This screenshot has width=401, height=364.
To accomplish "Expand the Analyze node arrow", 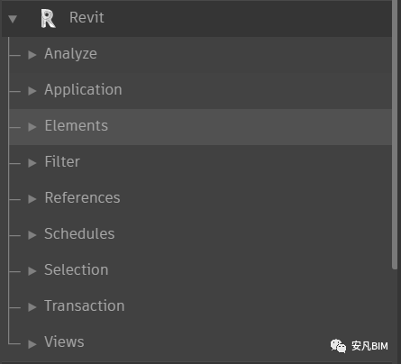I will click(x=32, y=55).
